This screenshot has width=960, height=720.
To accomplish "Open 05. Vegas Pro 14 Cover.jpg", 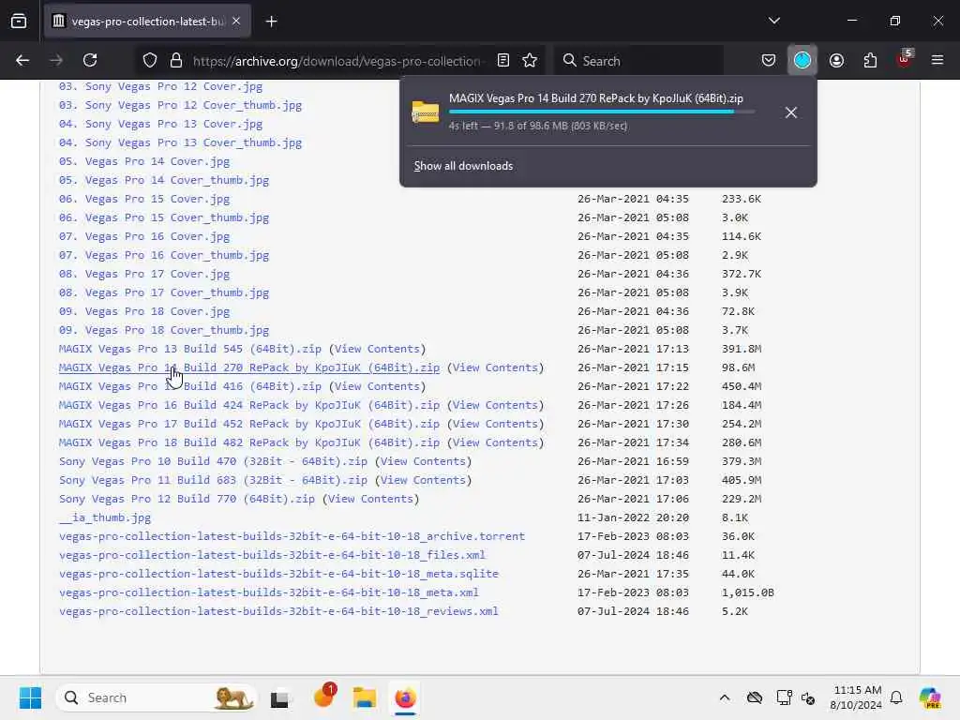I will (143, 161).
